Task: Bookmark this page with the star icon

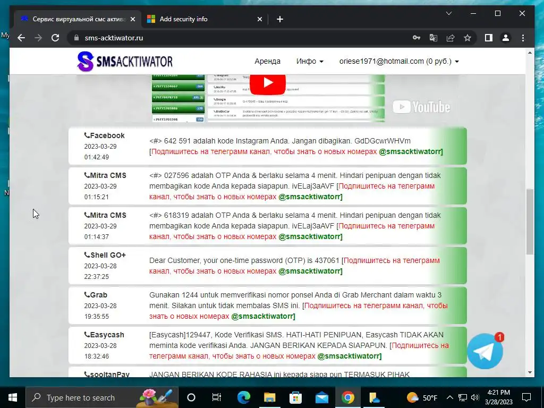Action: (x=467, y=38)
